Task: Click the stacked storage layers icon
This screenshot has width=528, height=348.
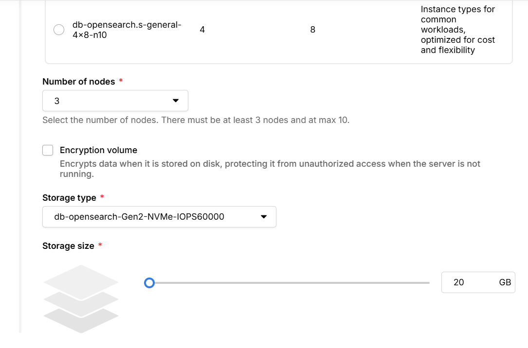Action: (x=81, y=299)
